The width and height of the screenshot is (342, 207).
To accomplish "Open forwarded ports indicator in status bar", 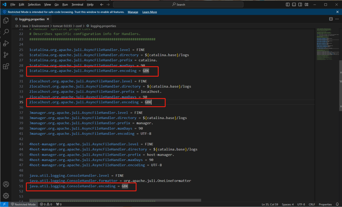I will click(59, 204).
